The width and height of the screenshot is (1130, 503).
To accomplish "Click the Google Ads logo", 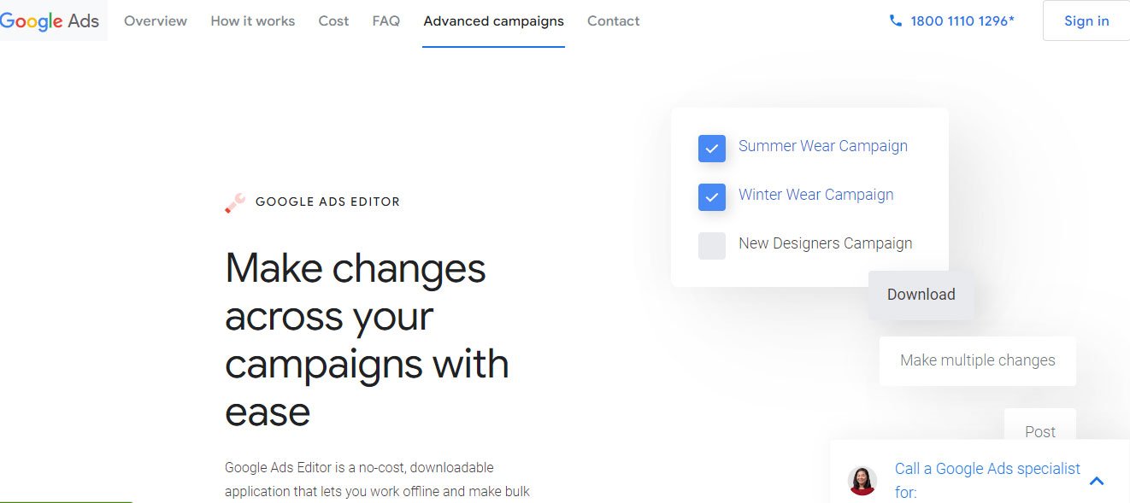I will tap(47, 20).
